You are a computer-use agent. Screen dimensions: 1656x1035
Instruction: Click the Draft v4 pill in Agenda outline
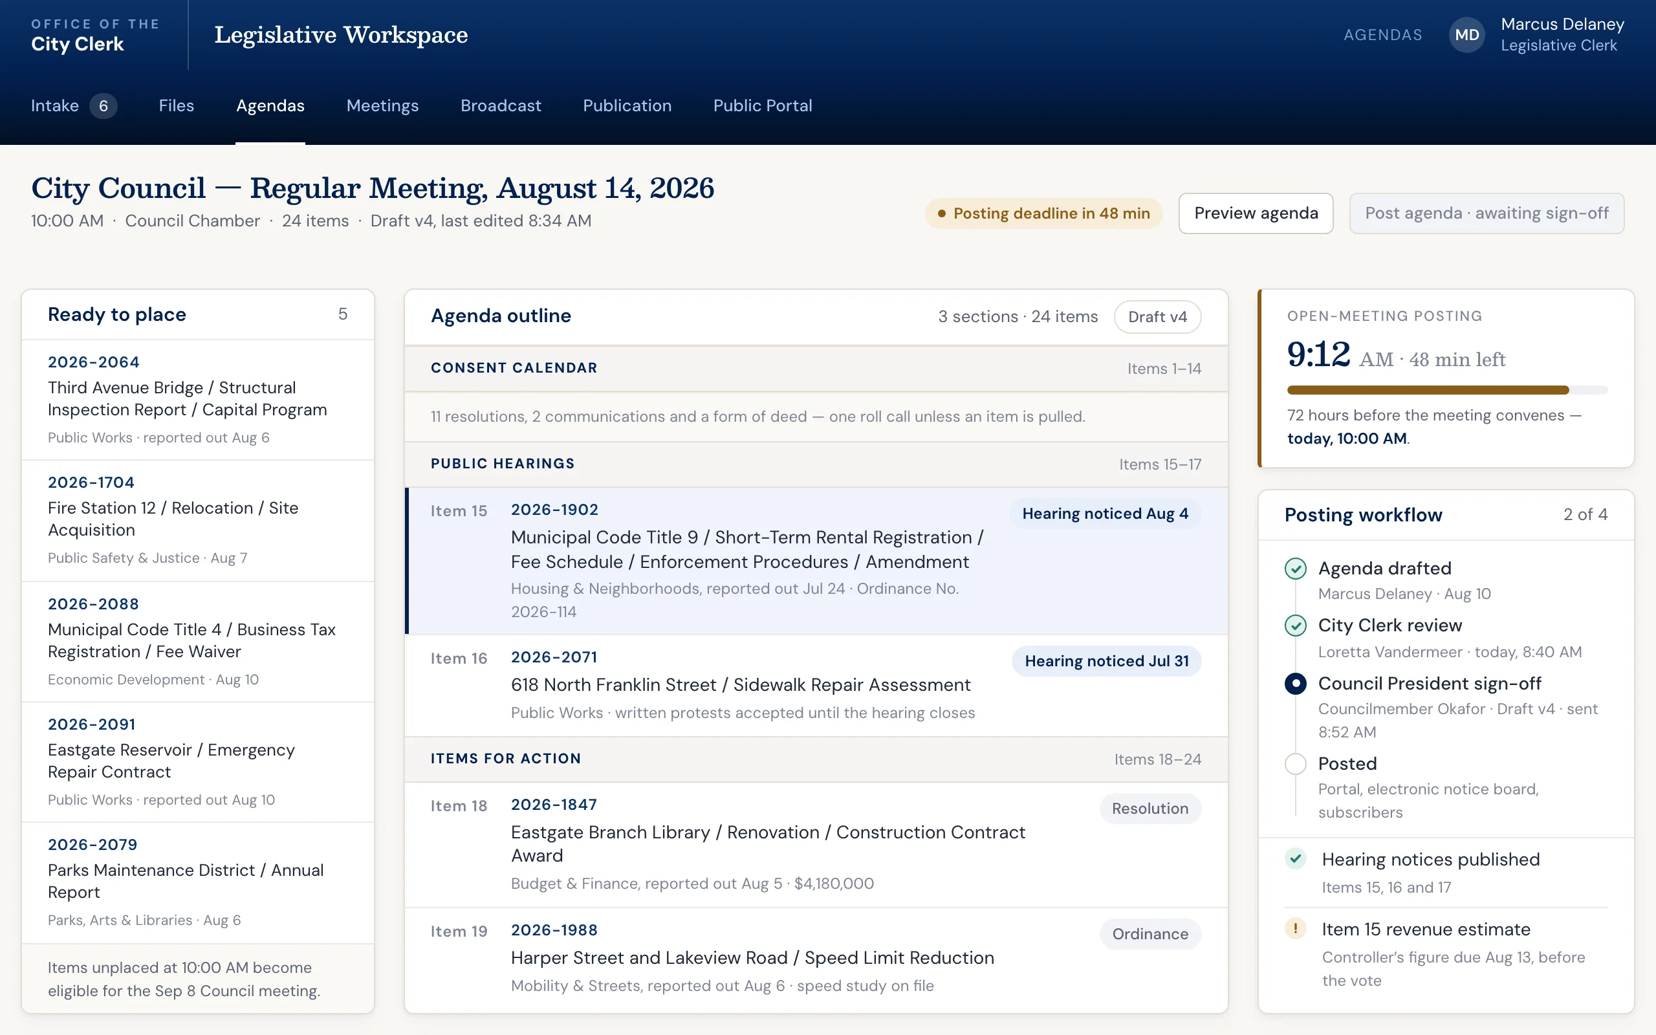(1157, 317)
